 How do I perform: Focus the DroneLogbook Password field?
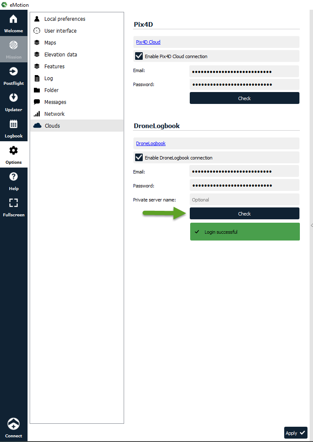coord(244,185)
